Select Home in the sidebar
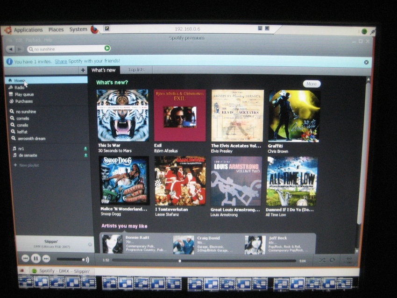The width and height of the screenshot is (397, 298). [x=46, y=80]
